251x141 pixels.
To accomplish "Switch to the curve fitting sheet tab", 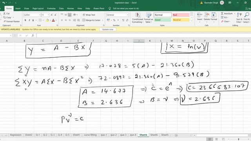I will click(90, 135).
